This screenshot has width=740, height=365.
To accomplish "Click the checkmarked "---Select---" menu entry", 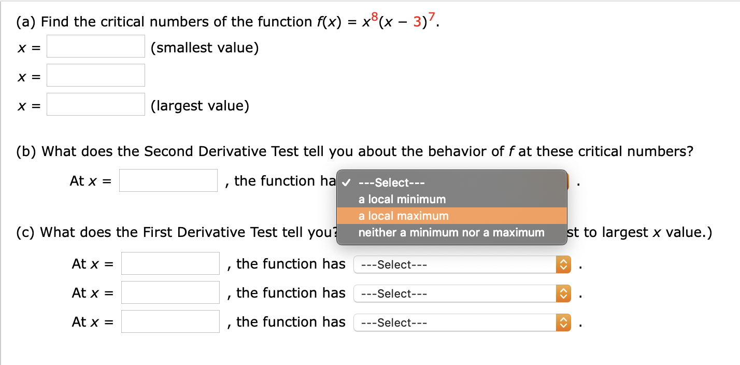I will 392,182.
